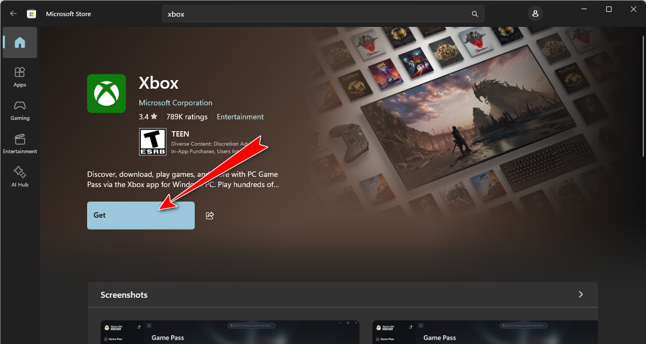
Task: Close the Microsoft Store window
Action: [x=633, y=9]
